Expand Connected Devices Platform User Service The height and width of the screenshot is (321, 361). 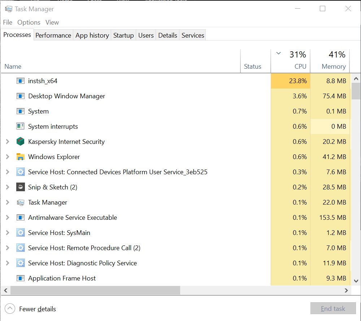(x=8, y=172)
